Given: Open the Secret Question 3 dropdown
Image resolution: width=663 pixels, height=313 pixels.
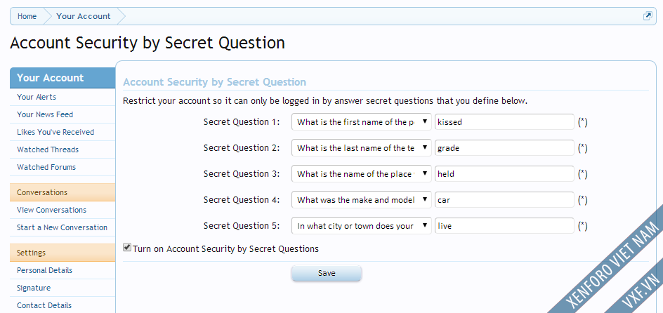Looking at the screenshot, I should click(362, 173).
